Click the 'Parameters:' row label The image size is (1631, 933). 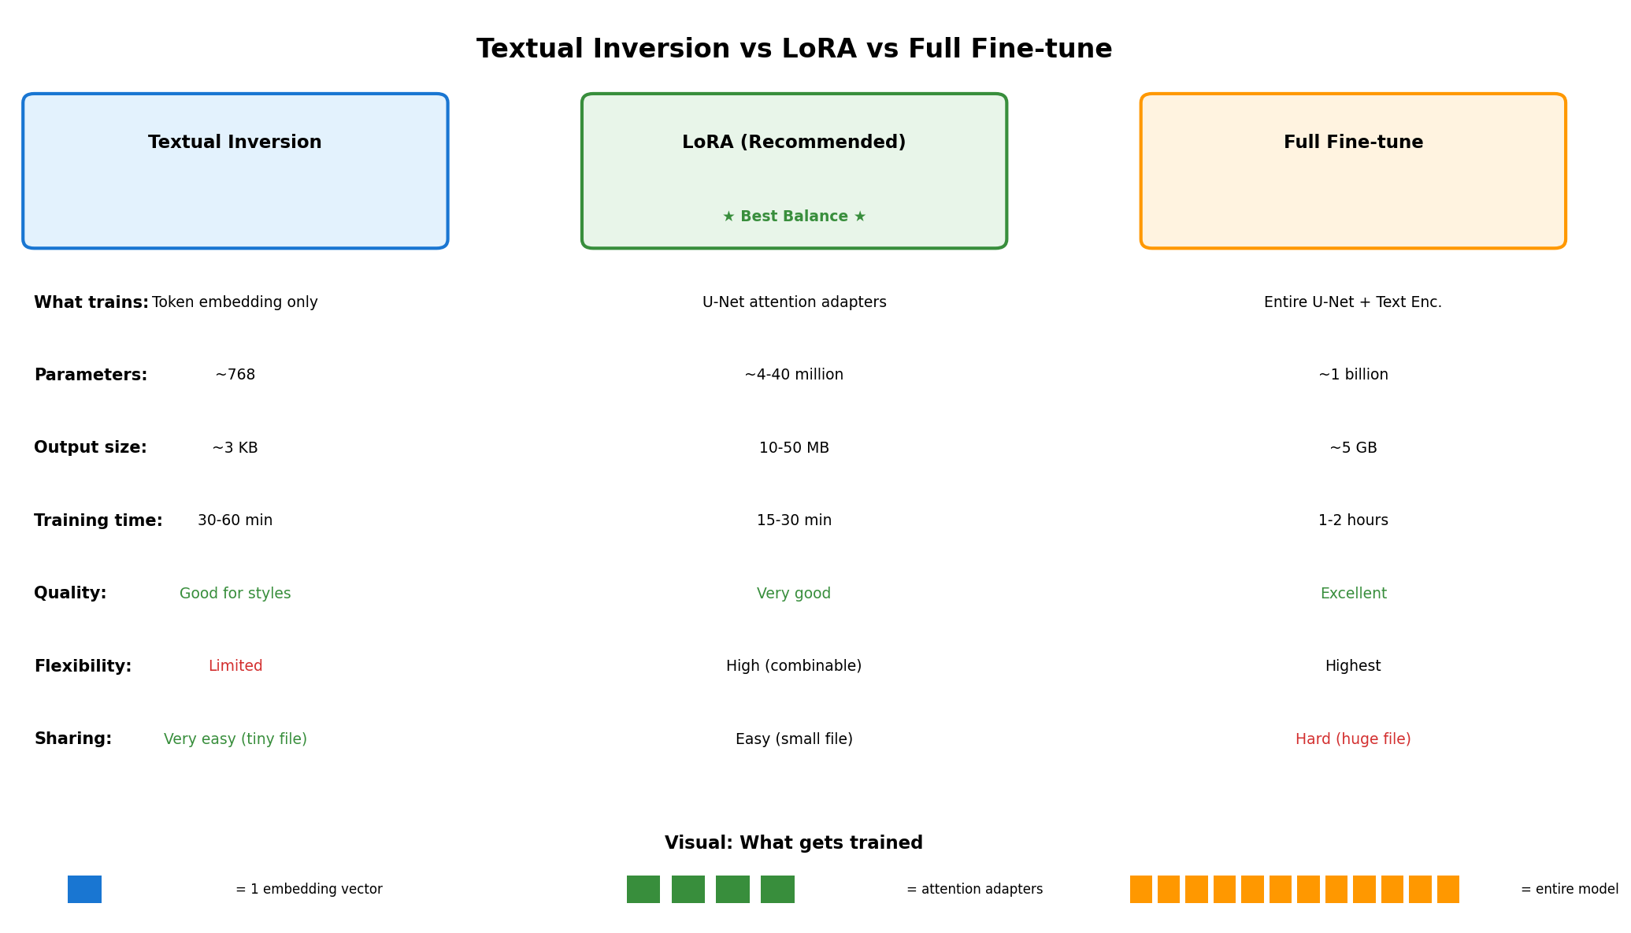[91, 375]
